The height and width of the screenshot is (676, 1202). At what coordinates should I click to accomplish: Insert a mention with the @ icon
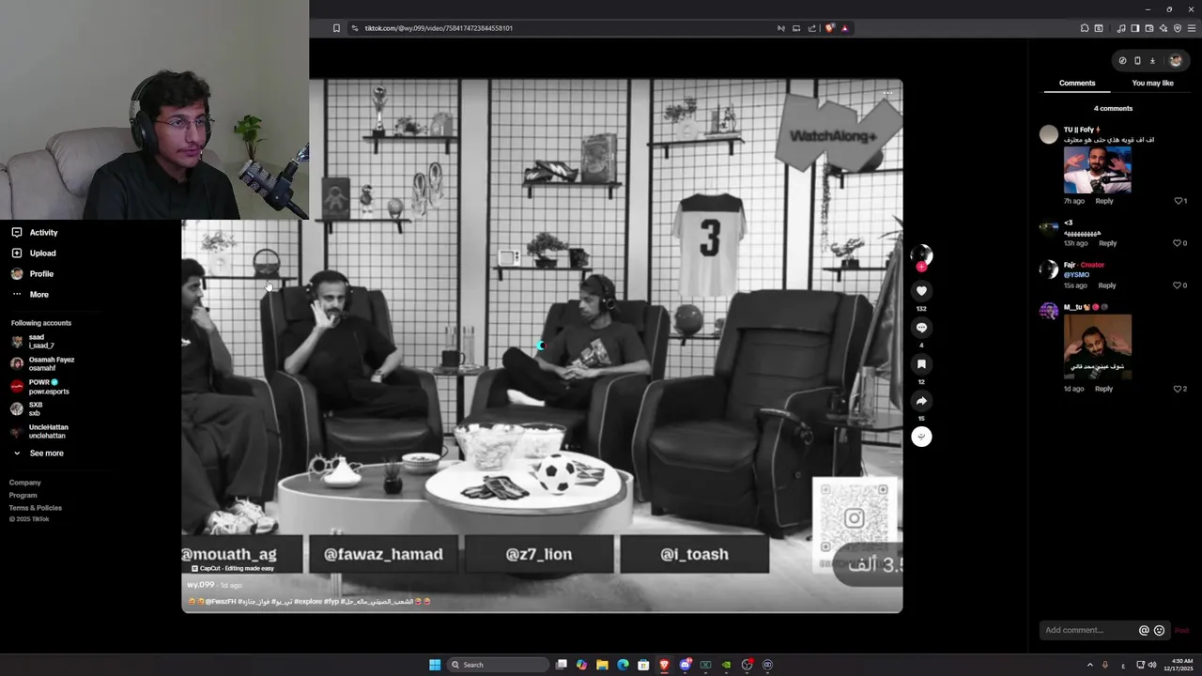pos(1144,631)
